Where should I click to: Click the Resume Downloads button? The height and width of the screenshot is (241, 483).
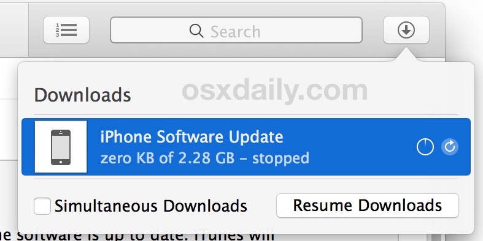(368, 206)
